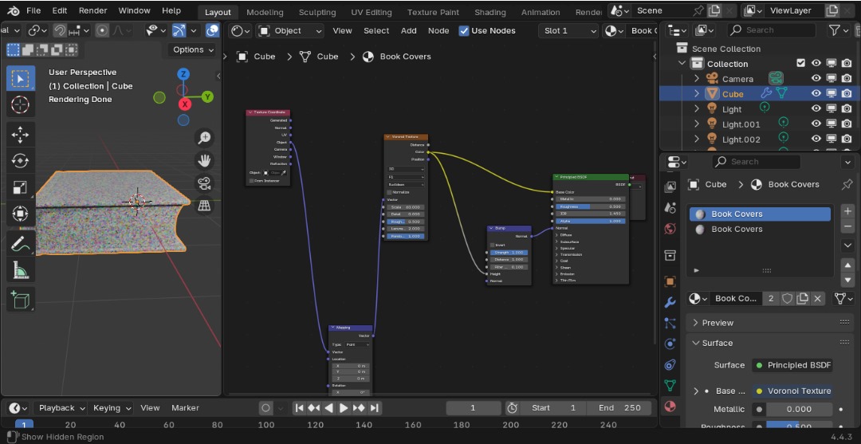Screen dimensions: 861x444
Task: Add a new material slot with plus button
Action: tap(847, 211)
